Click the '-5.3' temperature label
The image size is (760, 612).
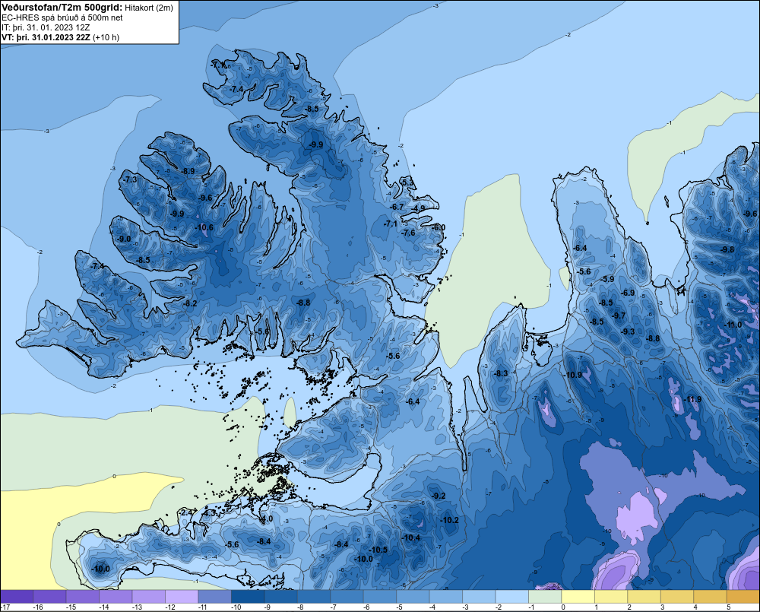[408, 182]
